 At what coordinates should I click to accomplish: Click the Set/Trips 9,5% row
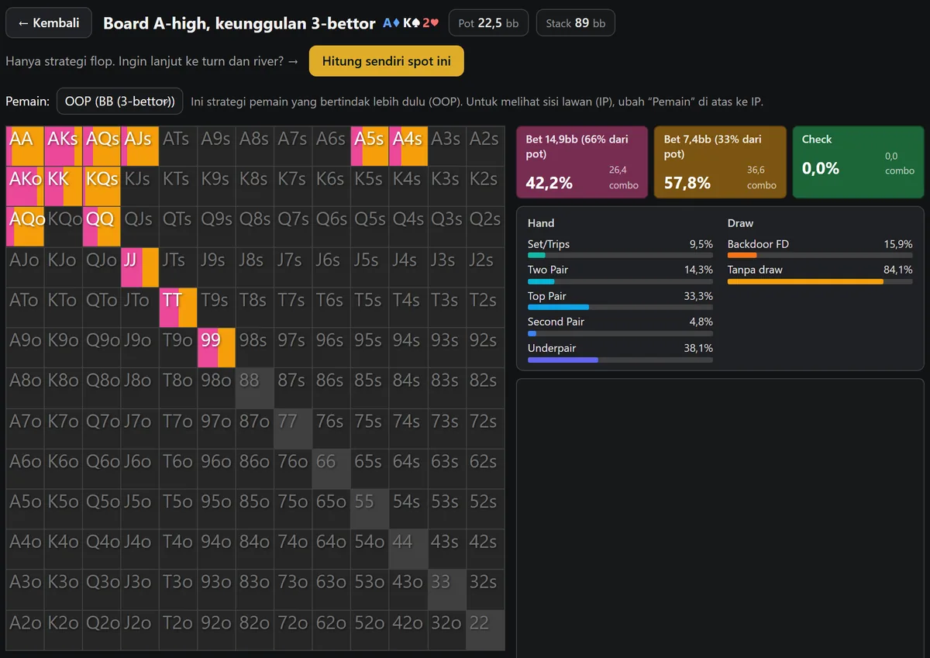tap(620, 249)
